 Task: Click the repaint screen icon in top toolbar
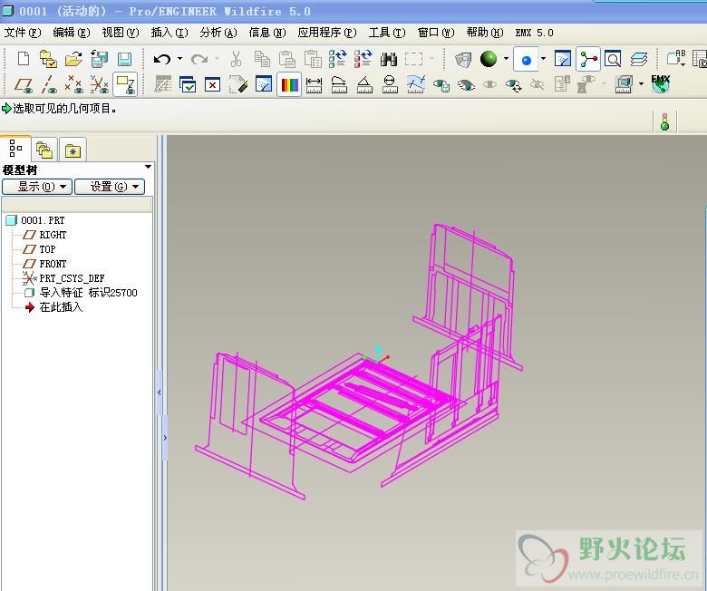[563, 59]
